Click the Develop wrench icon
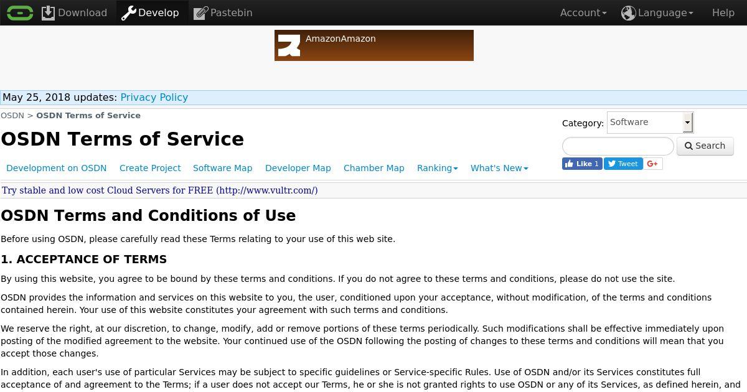The width and height of the screenshot is (747, 392). tap(128, 12)
